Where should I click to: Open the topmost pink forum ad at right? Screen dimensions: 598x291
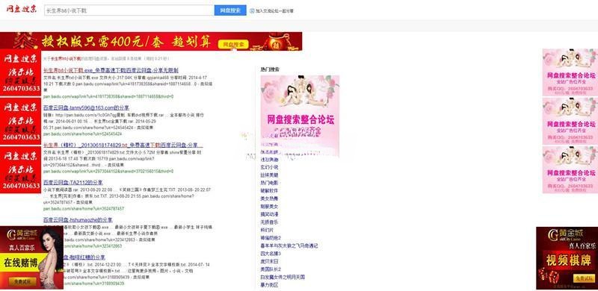click(x=570, y=72)
